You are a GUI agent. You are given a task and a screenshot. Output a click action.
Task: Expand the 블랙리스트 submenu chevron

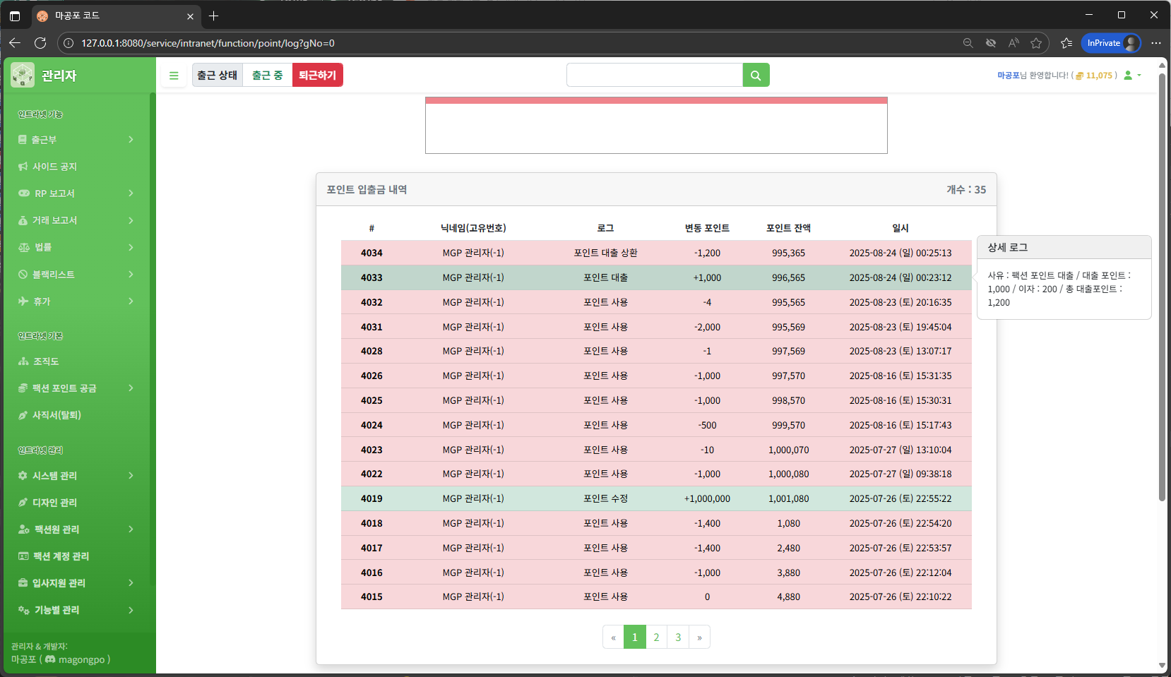coord(131,274)
